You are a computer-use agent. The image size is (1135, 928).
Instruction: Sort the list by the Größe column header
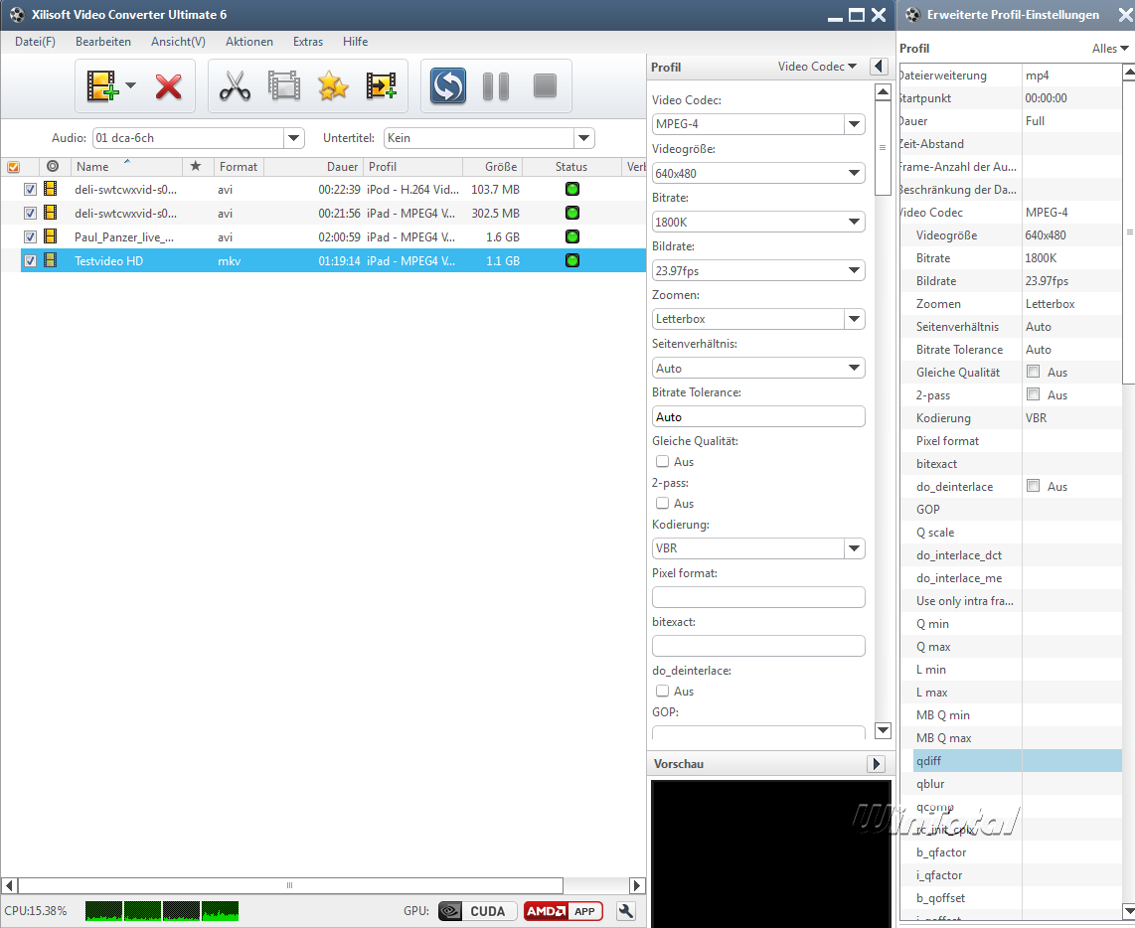tap(493, 167)
